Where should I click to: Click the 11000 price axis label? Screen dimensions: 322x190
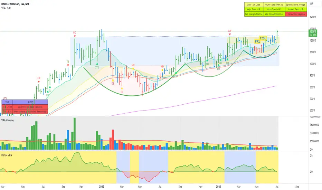click(313, 53)
